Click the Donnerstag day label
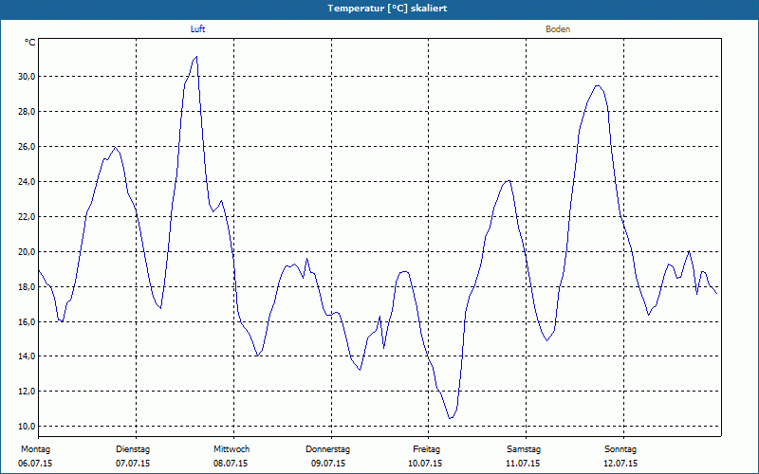This screenshot has width=759, height=474. point(327,449)
